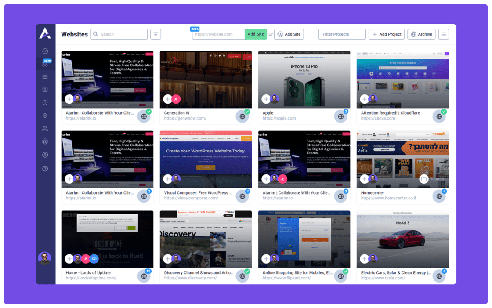Click the Apple site title
This screenshot has width=492, height=308.
[268, 113]
